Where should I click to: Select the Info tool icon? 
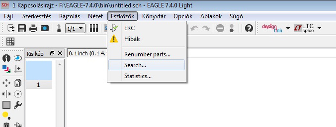pos(6,58)
